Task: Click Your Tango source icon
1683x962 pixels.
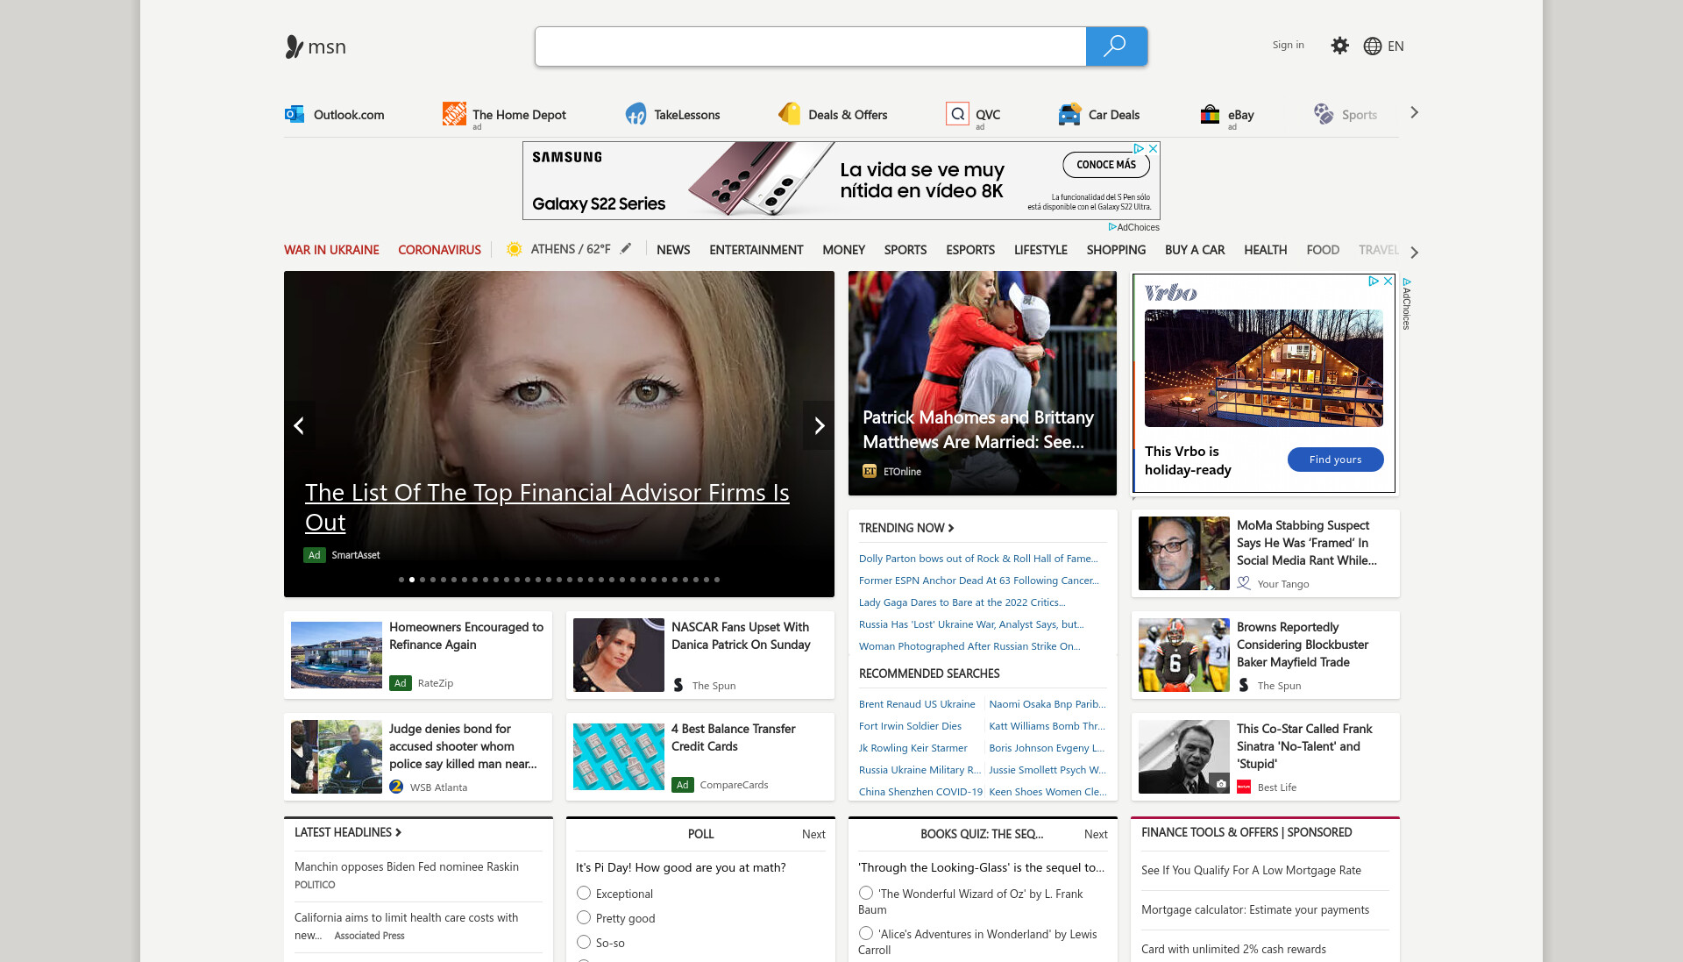Action: pos(1244,583)
